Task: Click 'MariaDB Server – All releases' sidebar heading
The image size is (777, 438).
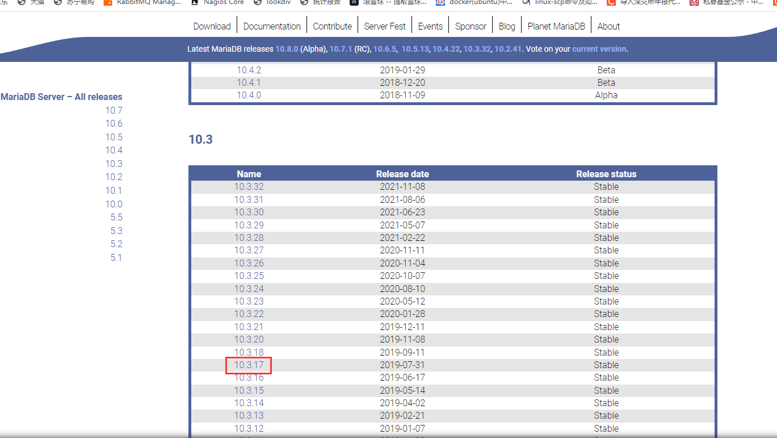Action: pyautogui.click(x=61, y=97)
